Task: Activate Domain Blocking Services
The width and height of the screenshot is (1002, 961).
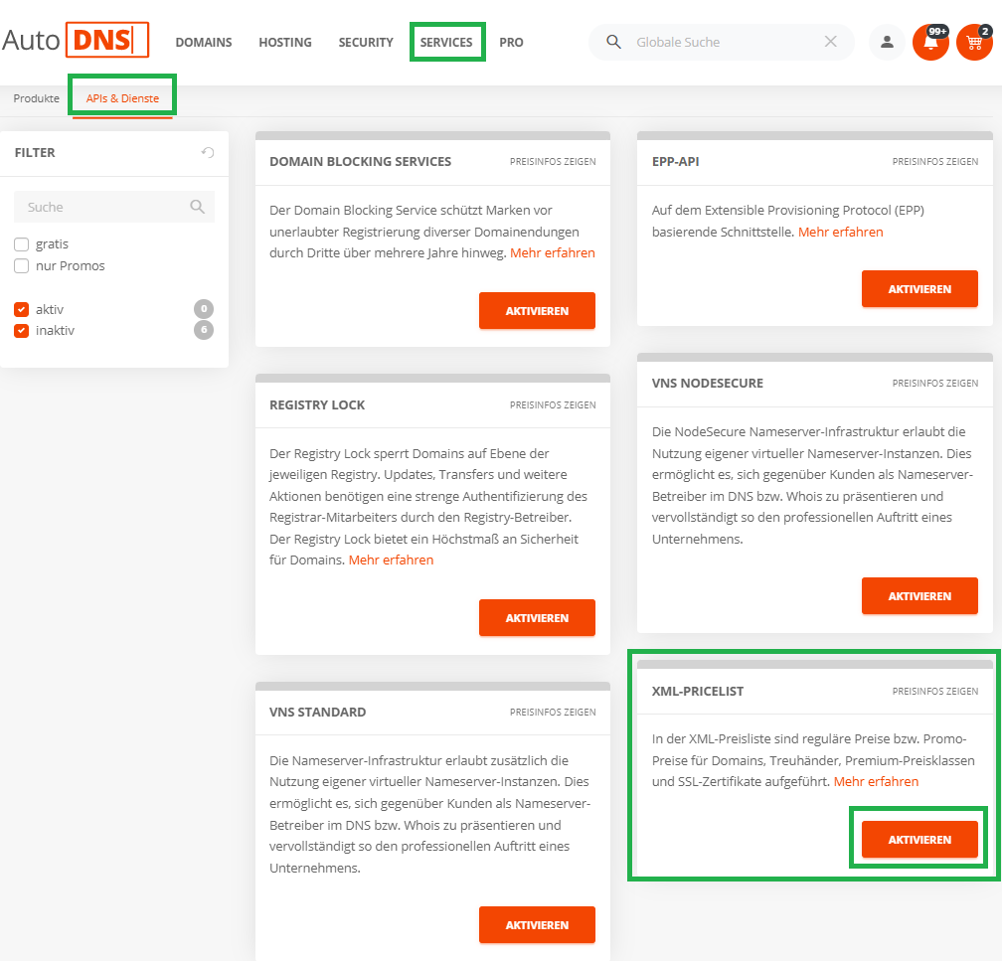Action: pyautogui.click(x=537, y=310)
